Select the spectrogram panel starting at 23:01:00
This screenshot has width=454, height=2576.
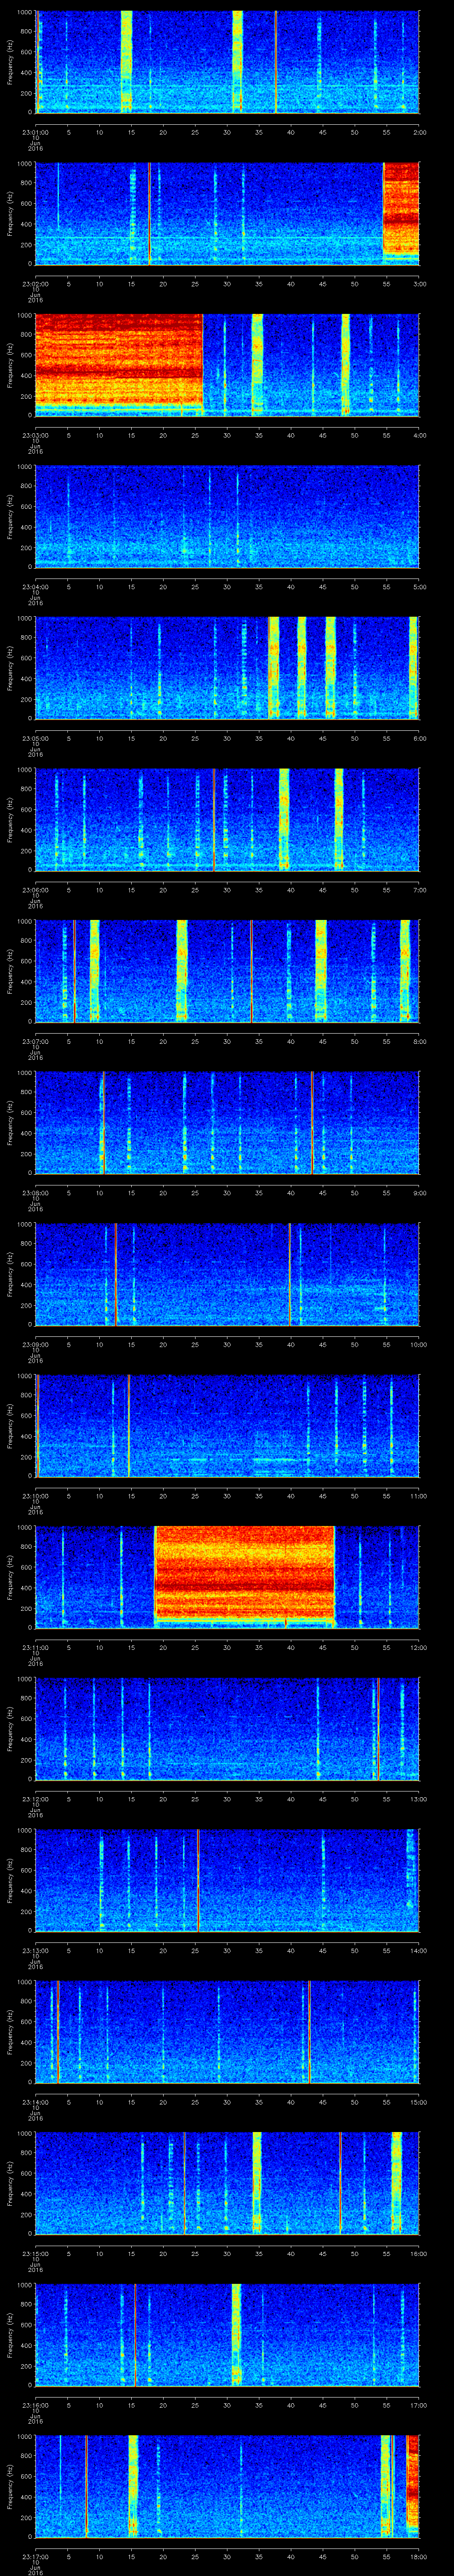click(227, 62)
